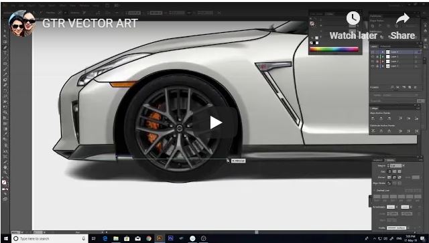The image size is (429, 243).
Task: Toggle visibility of Layer 2
Action: tap(373, 62)
